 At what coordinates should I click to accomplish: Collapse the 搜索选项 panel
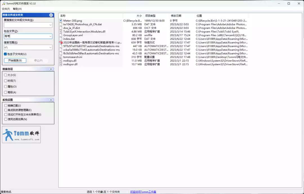pyautogui.click(x=51, y=69)
